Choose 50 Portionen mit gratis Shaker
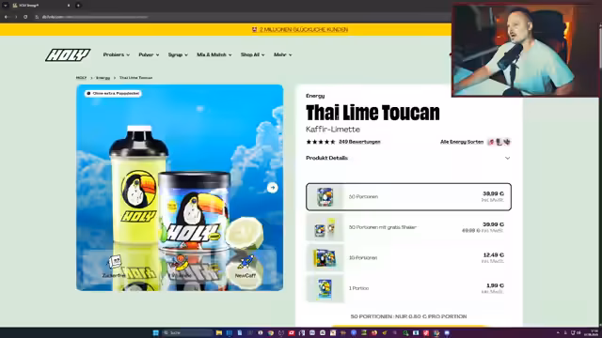 tap(408, 227)
